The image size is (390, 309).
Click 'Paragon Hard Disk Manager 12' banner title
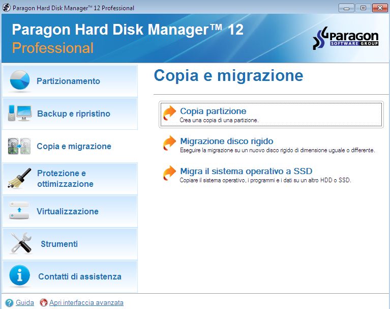tap(128, 30)
